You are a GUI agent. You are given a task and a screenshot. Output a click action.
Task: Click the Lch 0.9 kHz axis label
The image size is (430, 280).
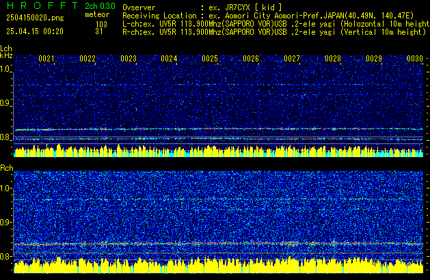5,103
